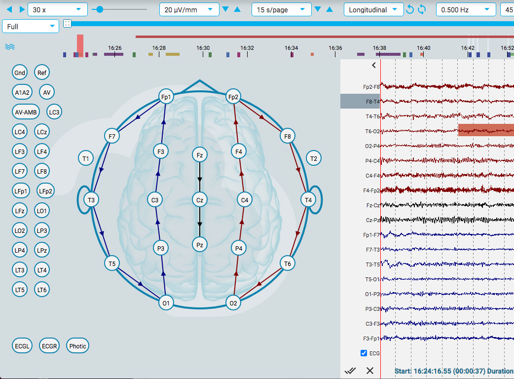The image size is (514, 379).
Task: Expand the Longitudinal montage dropdown
Action: 373,9
